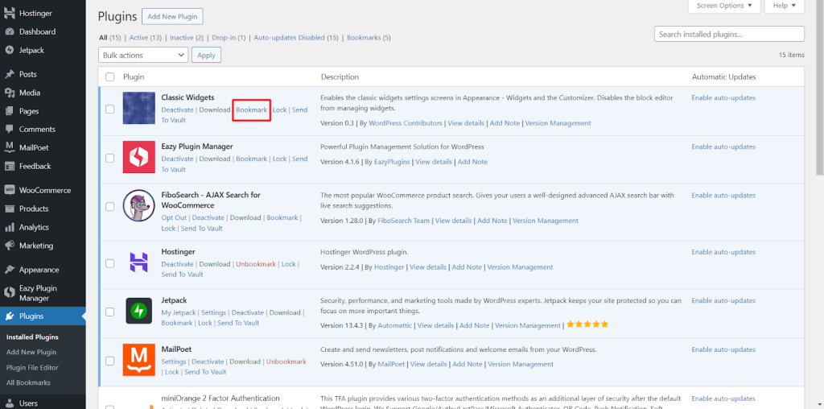Click the Classic Widgets plugin thumbnail
This screenshot has width=824, height=409.
pyautogui.click(x=138, y=108)
